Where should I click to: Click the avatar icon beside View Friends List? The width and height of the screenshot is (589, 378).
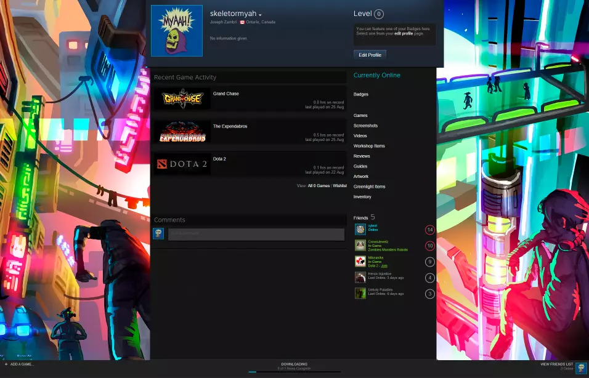[582, 368]
